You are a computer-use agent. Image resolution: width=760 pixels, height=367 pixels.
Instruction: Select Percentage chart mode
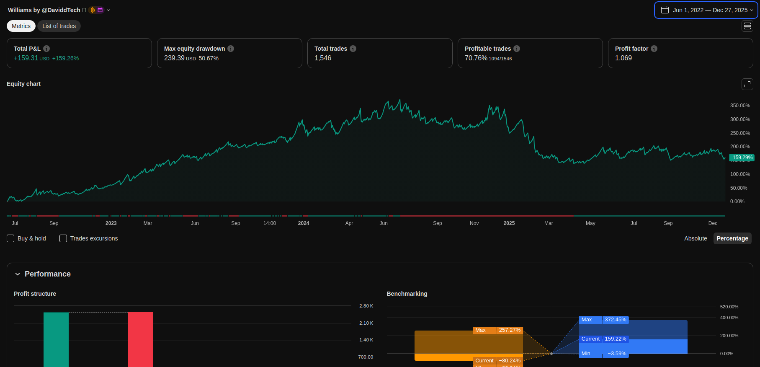coord(732,238)
